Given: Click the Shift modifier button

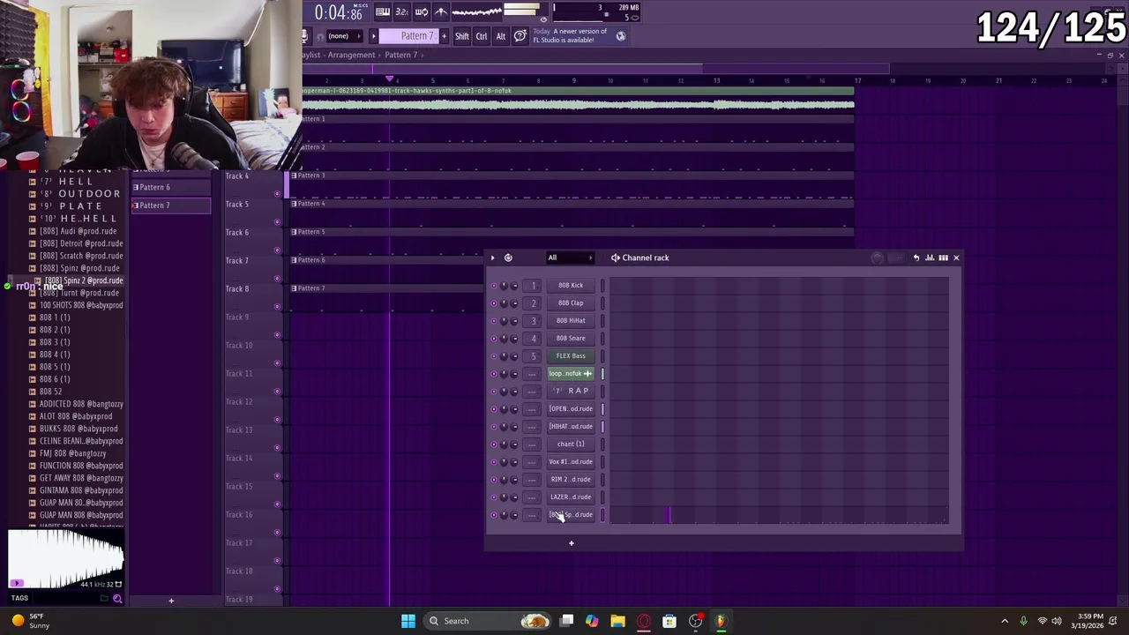Looking at the screenshot, I should (x=462, y=36).
